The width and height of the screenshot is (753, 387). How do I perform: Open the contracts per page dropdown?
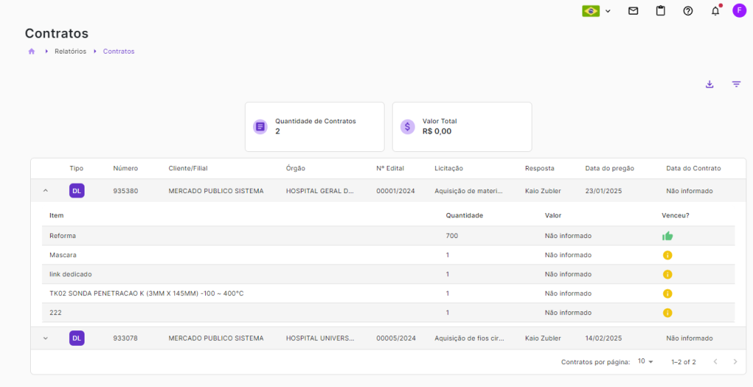646,362
